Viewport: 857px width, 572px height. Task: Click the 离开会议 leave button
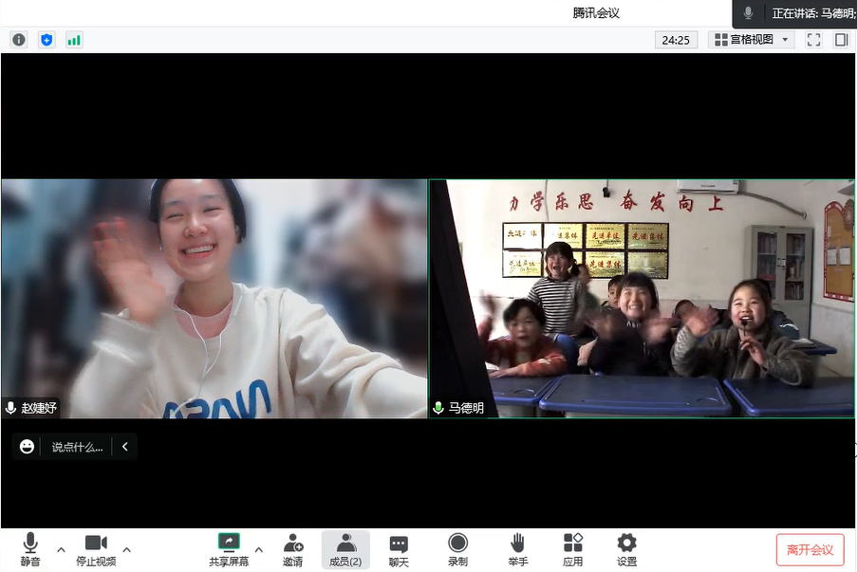pos(810,550)
